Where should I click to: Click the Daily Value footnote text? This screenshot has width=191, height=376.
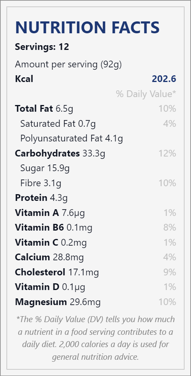pyautogui.click(x=96, y=338)
